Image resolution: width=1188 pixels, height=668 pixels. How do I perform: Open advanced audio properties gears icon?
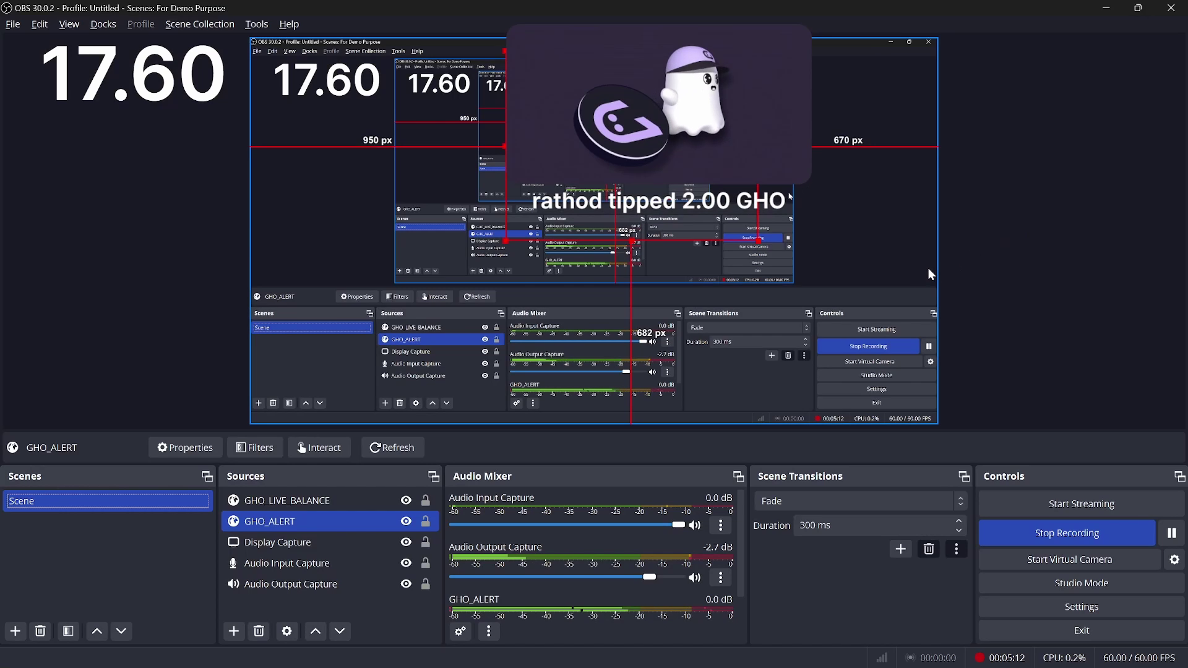(x=460, y=631)
